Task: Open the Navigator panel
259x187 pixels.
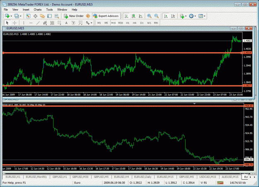Action: tap(42, 16)
